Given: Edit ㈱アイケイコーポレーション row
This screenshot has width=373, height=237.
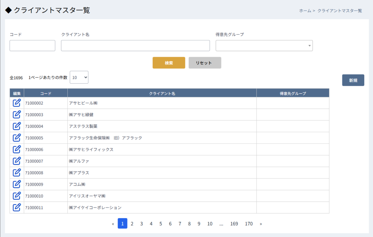Looking at the screenshot, I should [x=17, y=208].
